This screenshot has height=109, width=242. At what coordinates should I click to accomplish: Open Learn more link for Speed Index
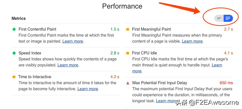pyautogui.click(x=68, y=65)
